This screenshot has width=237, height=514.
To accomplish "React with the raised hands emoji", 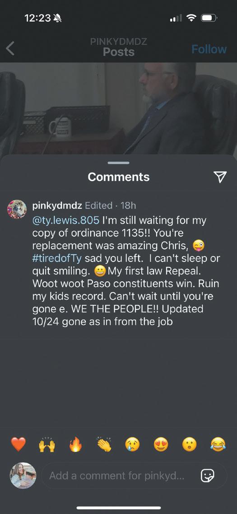I will click(x=47, y=444).
